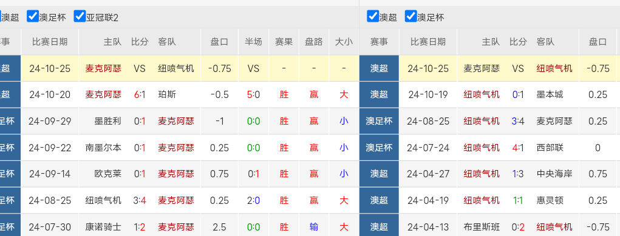Click the 6:1 score against 珀斯
The image size is (620, 236).
[x=140, y=94]
